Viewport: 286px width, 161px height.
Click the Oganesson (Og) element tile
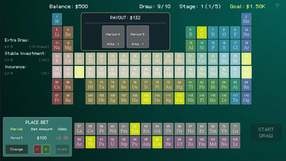[x=246, y=98]
